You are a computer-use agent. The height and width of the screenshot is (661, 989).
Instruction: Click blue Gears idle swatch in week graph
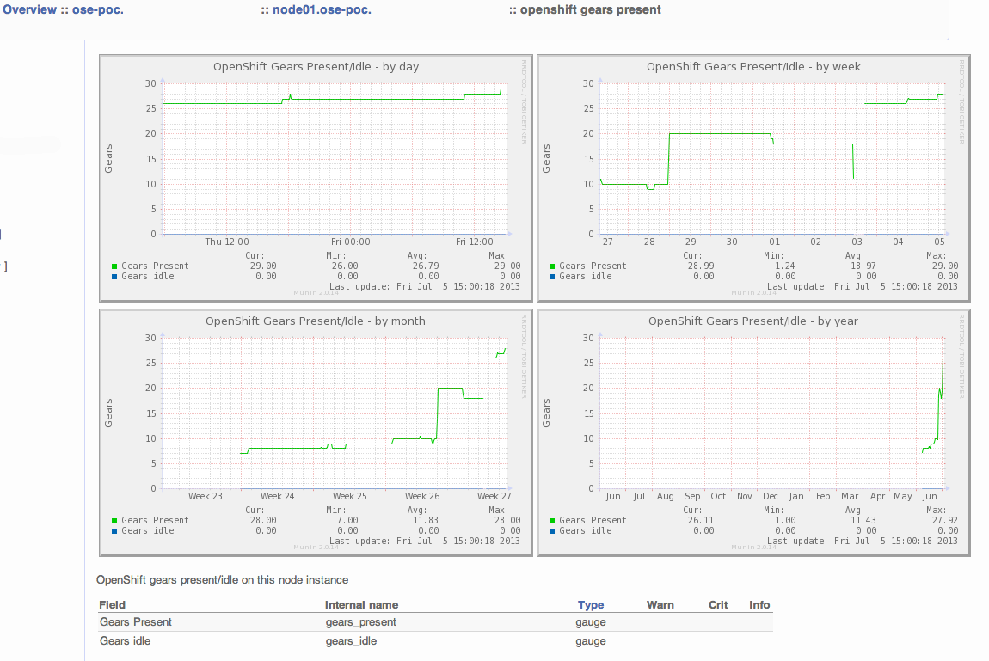(x=552, y=277)
